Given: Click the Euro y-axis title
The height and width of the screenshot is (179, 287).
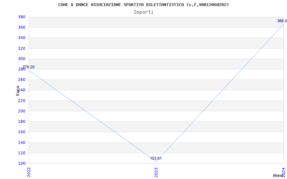Looking at the screenshot, I should [18, 91].
